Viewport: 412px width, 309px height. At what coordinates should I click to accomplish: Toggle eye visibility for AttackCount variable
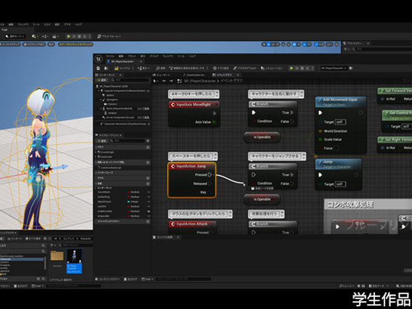(x=149, y=202)
